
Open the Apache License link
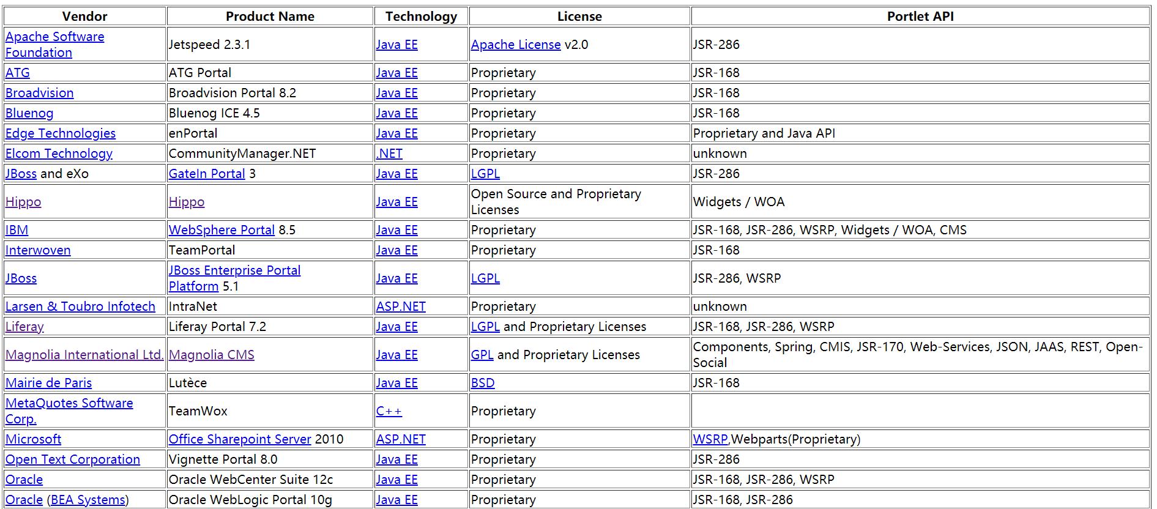click(516, 45)
